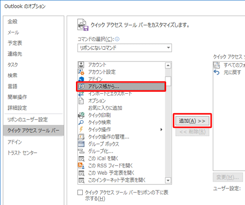Select 元に戻す text in right list

(232, 72)
